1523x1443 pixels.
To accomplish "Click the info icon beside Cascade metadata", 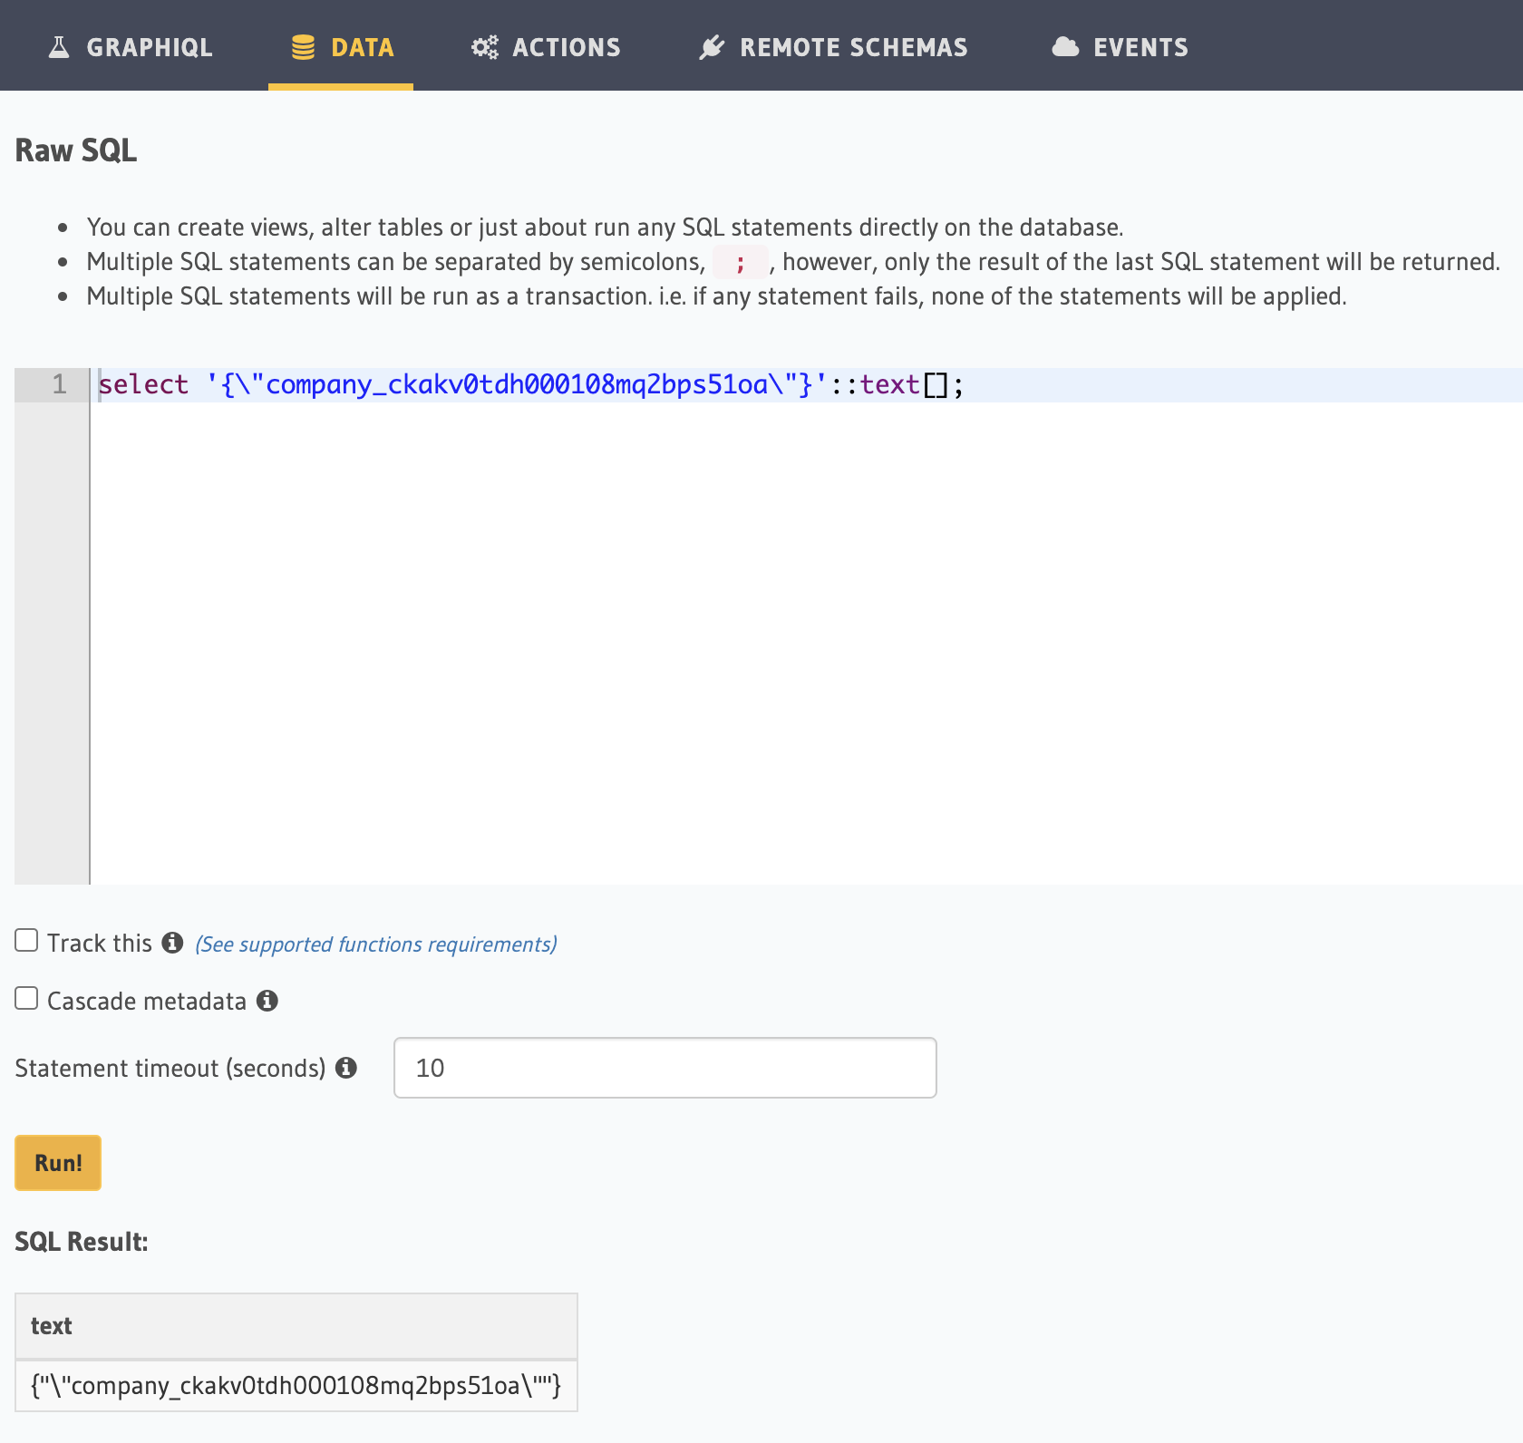I will (x=268, y=1001).
